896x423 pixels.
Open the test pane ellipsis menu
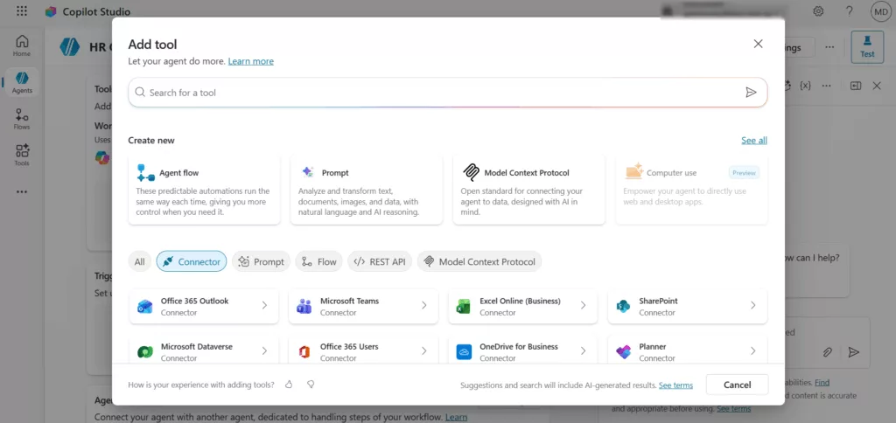tap(826, 86)
